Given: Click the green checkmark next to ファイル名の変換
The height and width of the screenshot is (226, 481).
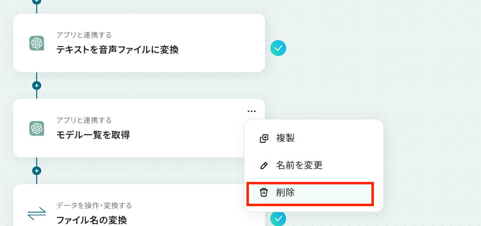Looking at the screenshot, I should (x=278, y=218).
